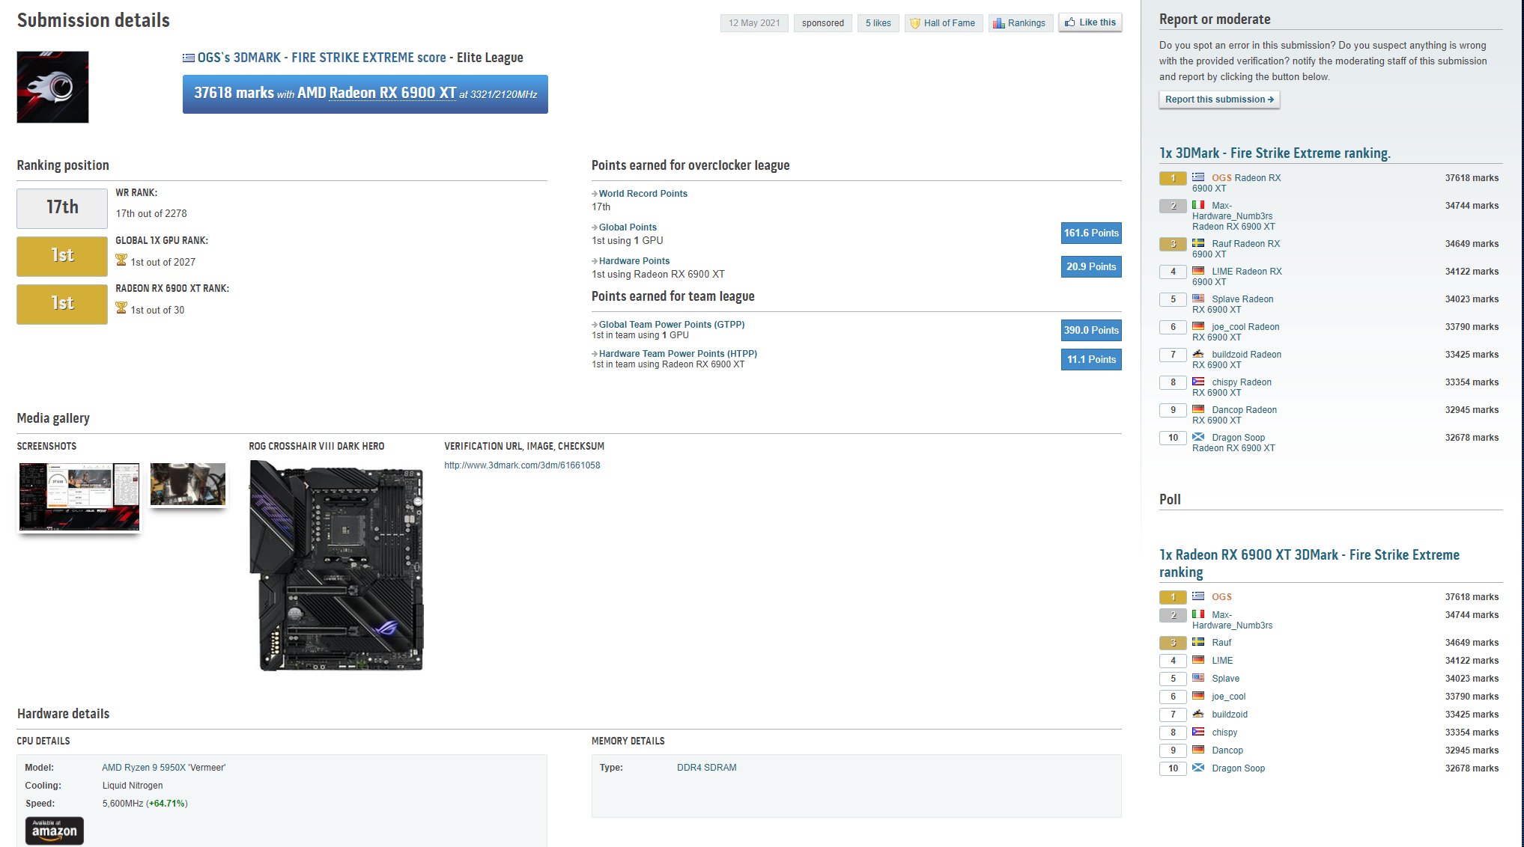This screenshot has height=847, width=1524.
Task: Open Rankings bar chart link
Action: point(1019,23)
